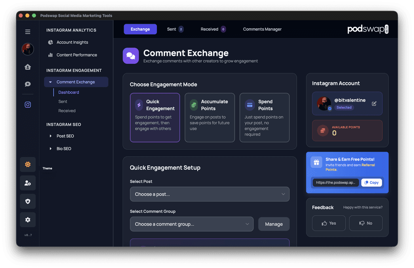The image size is (414, 268).
Task: Click the version label v0.7
Action: tap(28, 235)
